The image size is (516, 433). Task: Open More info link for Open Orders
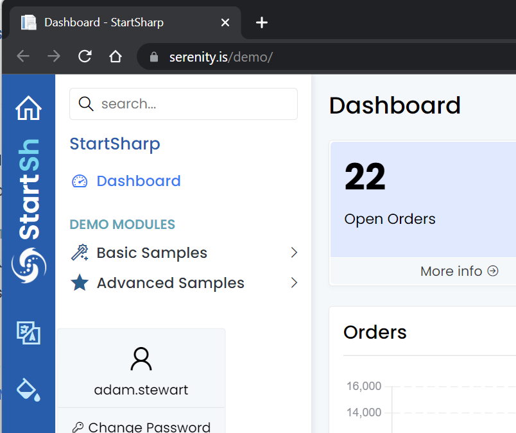459,271
